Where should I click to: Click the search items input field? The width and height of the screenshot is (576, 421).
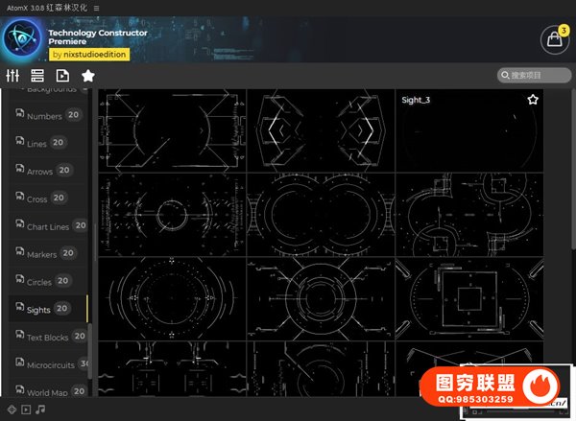click(540, 75)
